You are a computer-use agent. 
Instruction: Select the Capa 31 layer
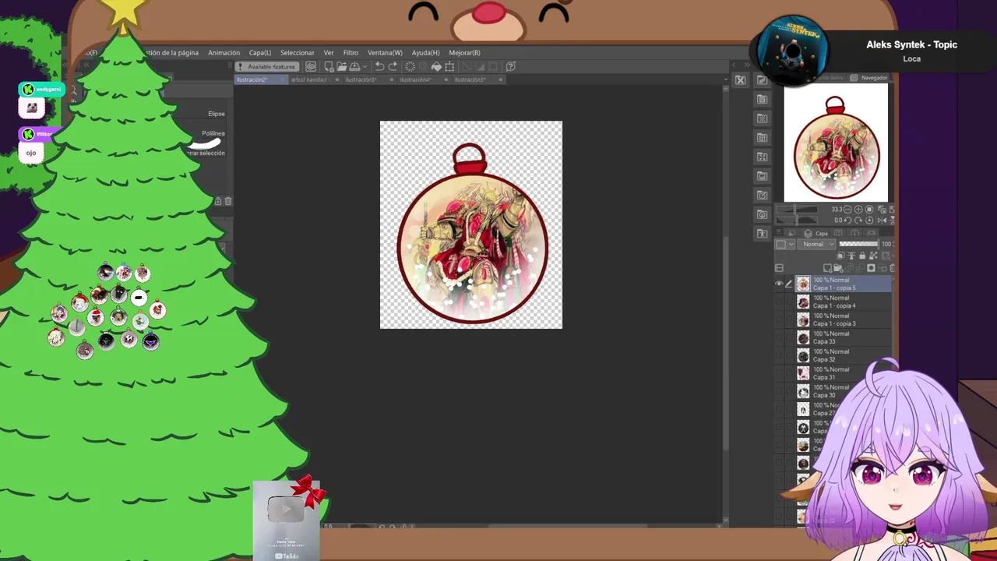point(843,374)
